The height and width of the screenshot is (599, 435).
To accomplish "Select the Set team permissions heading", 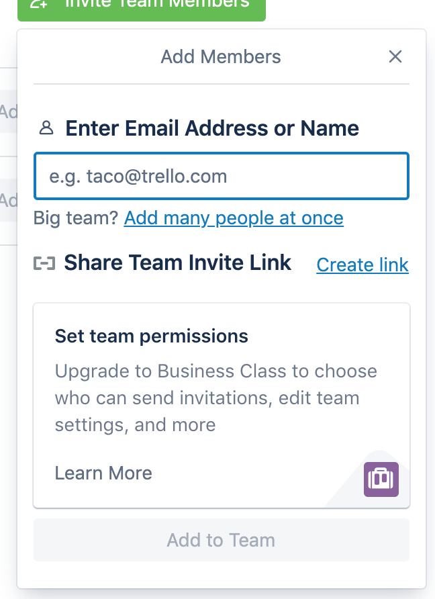I will [x=151, y=336].
